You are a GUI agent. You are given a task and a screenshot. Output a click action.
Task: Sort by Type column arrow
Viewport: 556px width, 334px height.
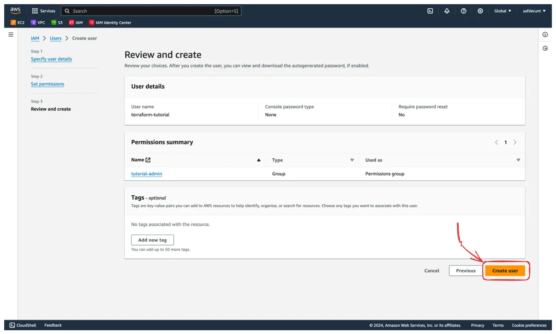(352, 160)
